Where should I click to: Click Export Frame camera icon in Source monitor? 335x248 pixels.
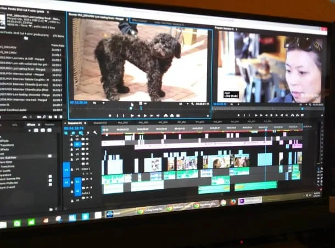[178, 116]
